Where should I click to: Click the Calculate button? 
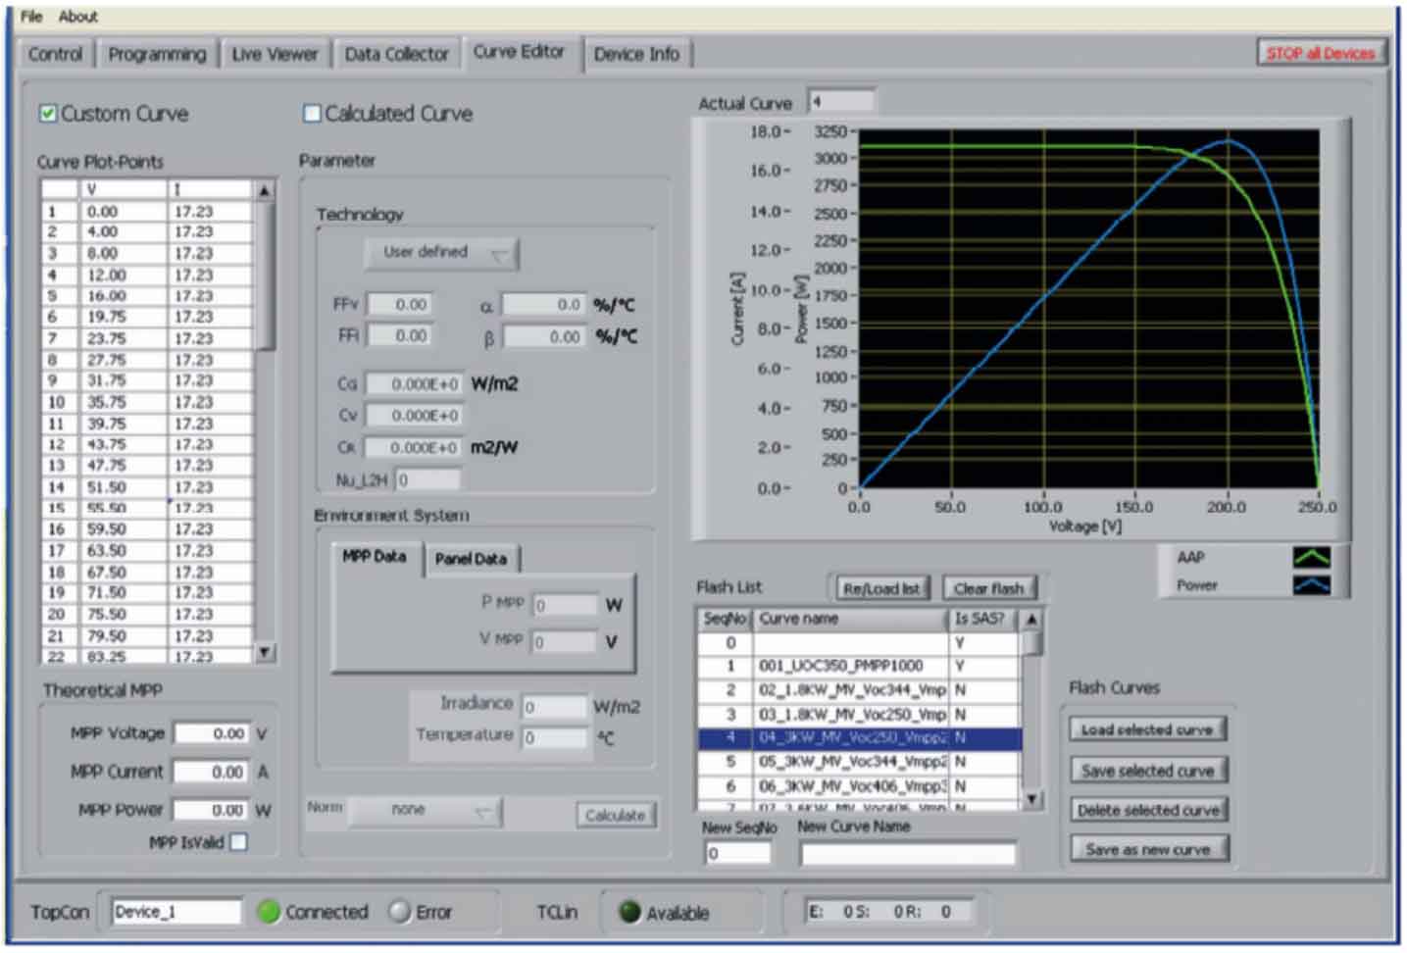615,815
